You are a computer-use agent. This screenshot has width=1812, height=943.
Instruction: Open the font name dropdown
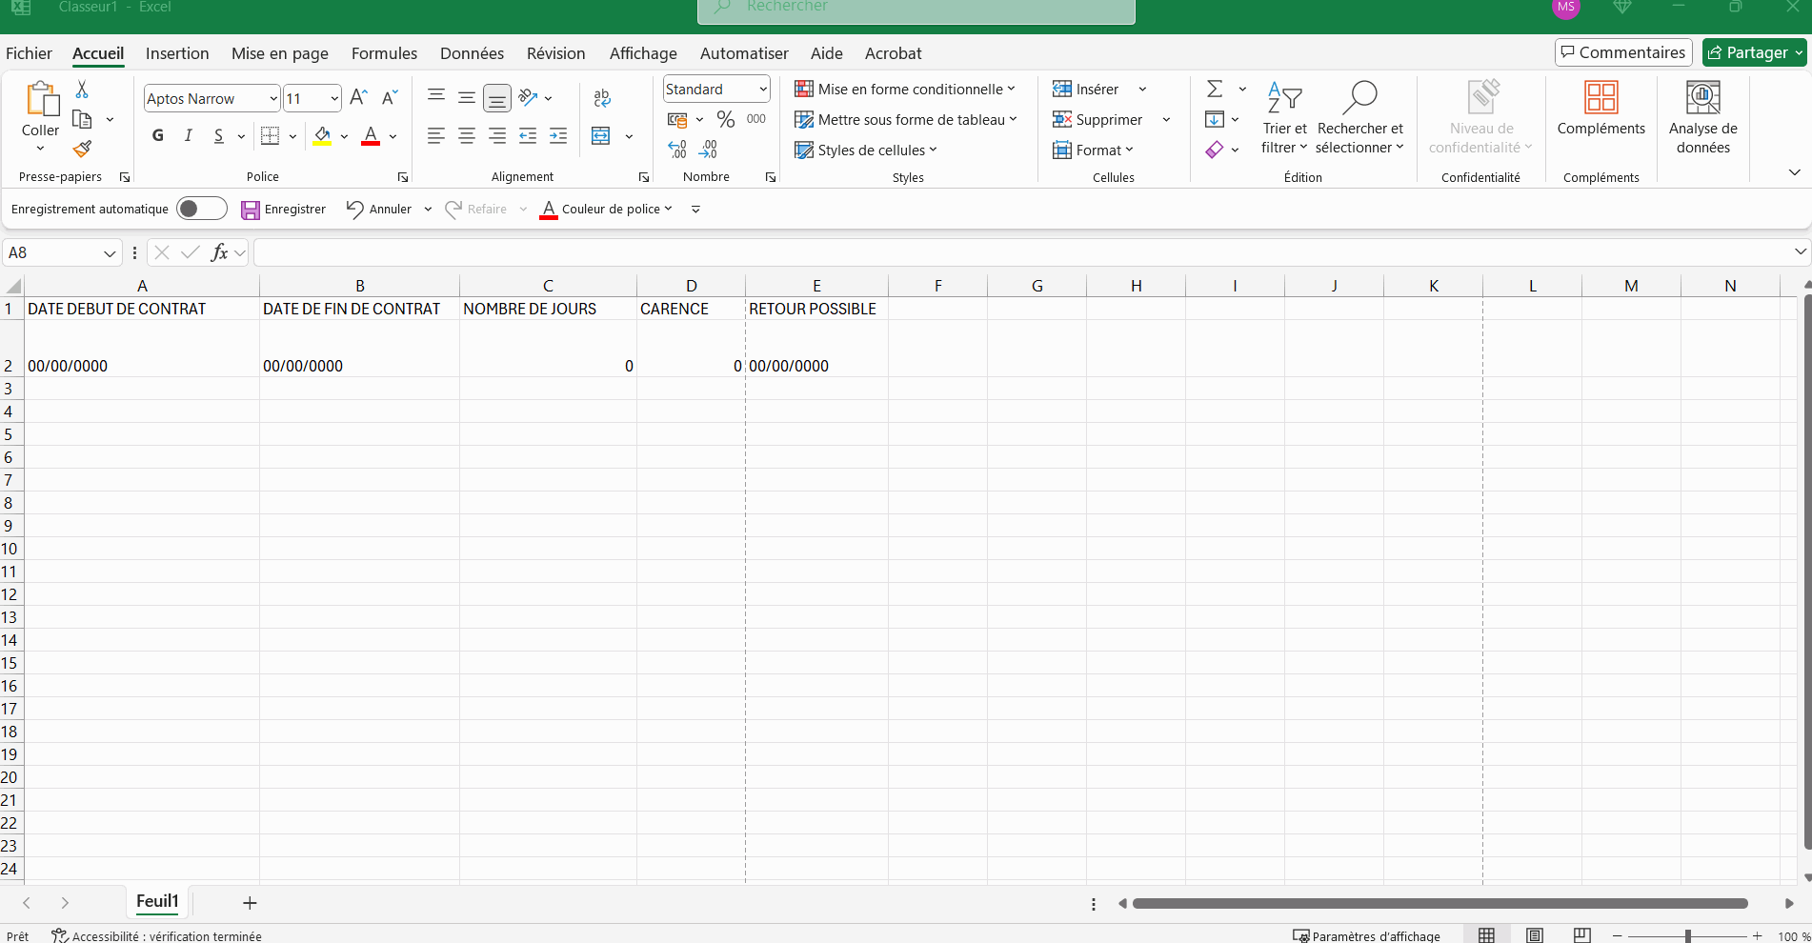click(x=273, y=98)
